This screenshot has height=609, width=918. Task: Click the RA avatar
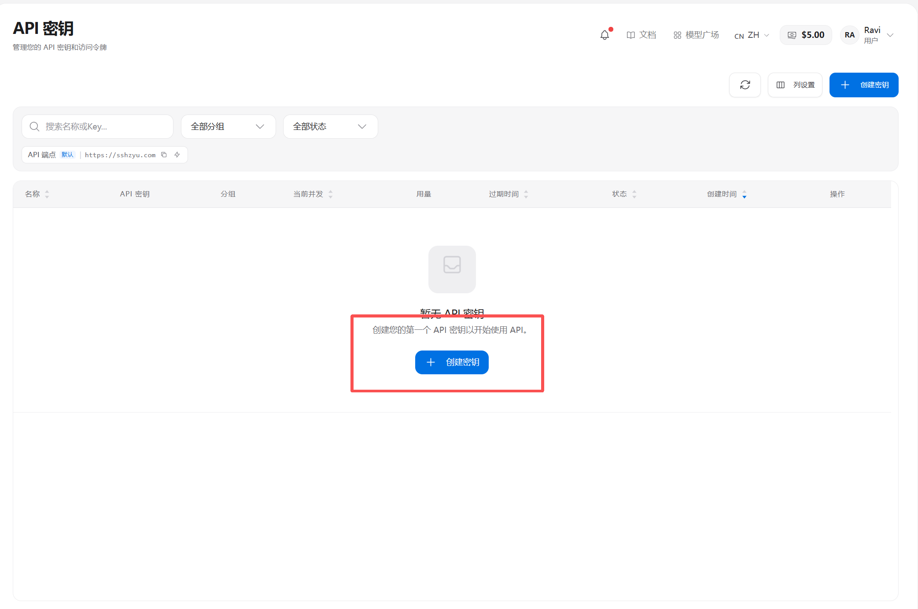tap(849, 35)
